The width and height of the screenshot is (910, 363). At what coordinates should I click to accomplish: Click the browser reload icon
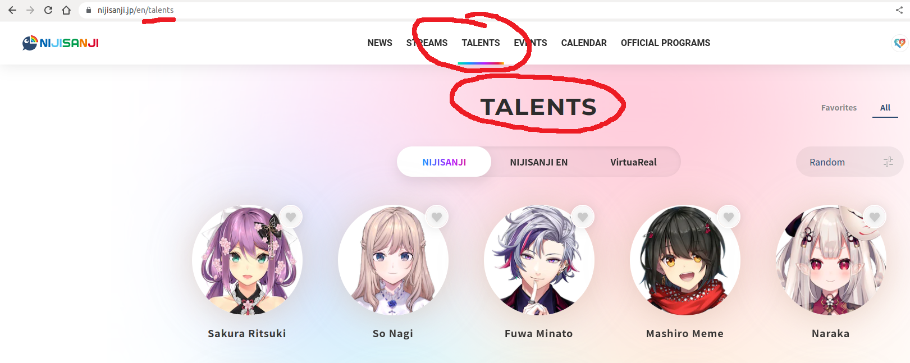(48, 10)
